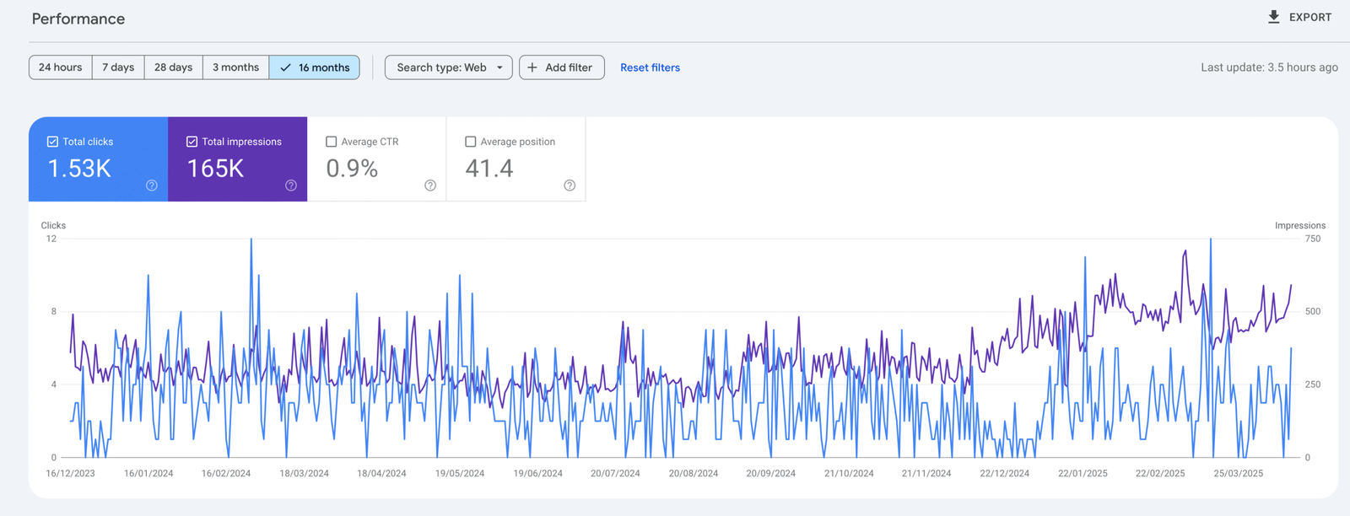Click checkmark icon on 16 months option
This screenshot has height=516, width=1350.
coord(285,67)
